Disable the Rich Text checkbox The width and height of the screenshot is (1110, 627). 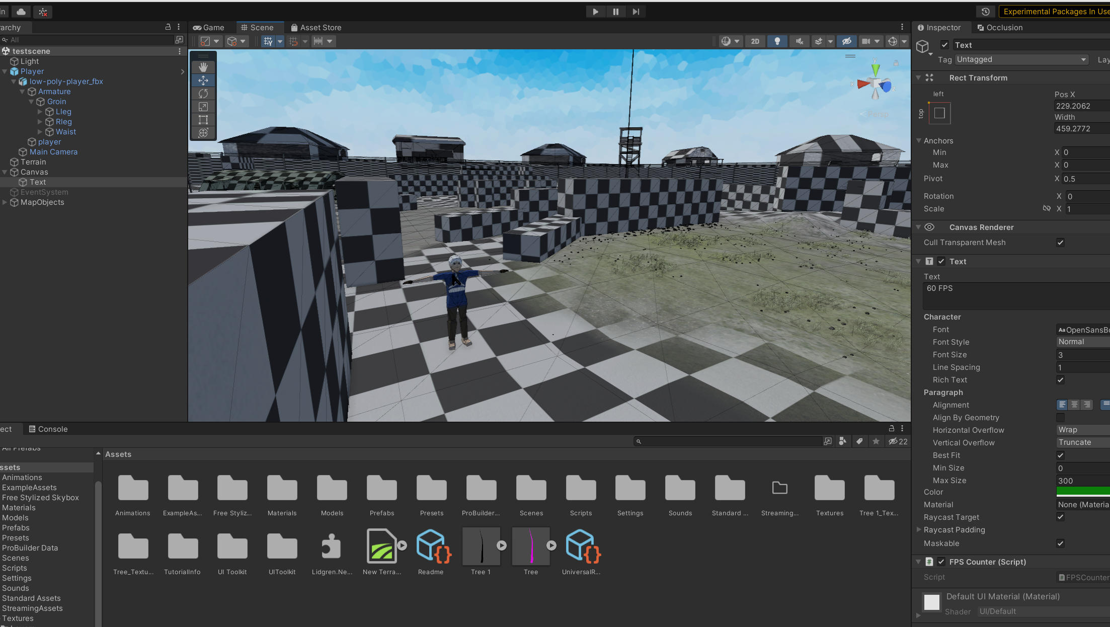pos(1060,380)
